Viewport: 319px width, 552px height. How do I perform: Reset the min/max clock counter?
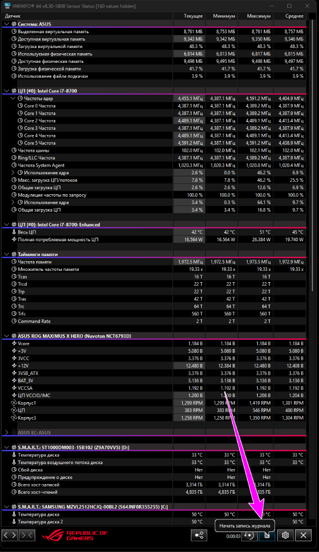pos(249,536)
